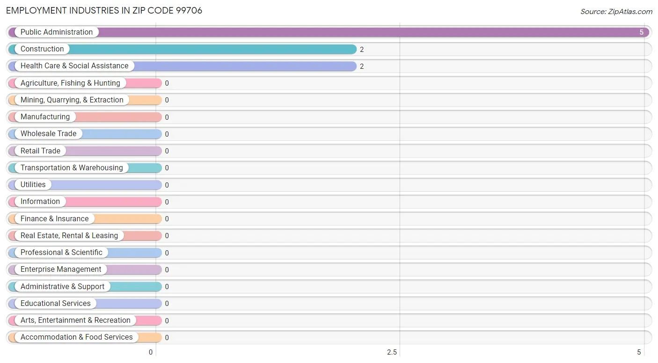Click the Source: ZipAtlas.com text
658x363 pixels.
pyautogui.click(x=616, y=12)
